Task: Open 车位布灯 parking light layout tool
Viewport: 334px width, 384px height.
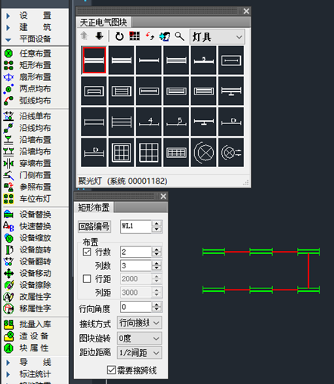Action: click(x=28, y=199)
